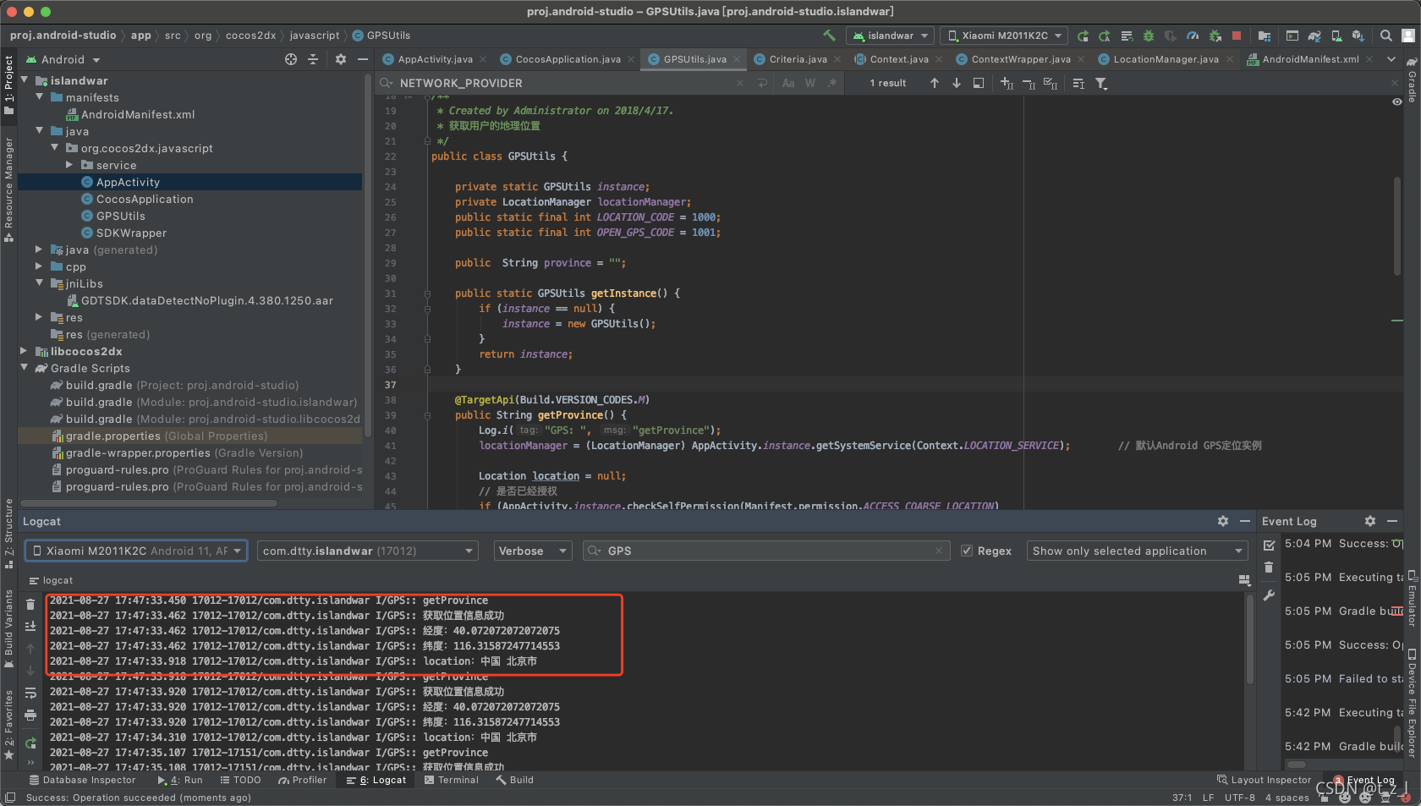This screenshot has width=1421, height=806.
Task: Click the Profile app gauge icon
Action: click(1193, 36)
